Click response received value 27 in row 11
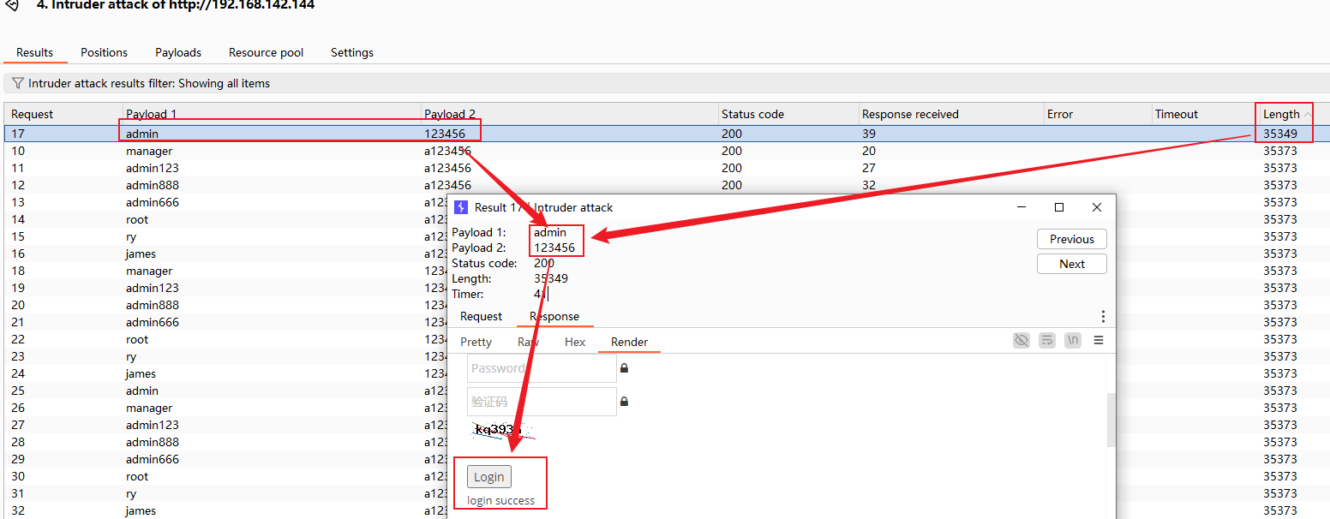Image resolution: width=1330 pixels, height=519 pixels. (869, 168)
